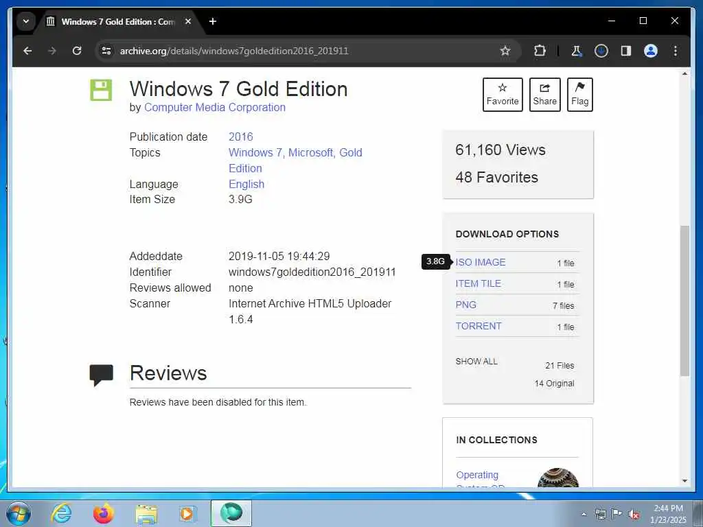Click the English language link
The width and height of the screenshot is (703, 527).
246,184
